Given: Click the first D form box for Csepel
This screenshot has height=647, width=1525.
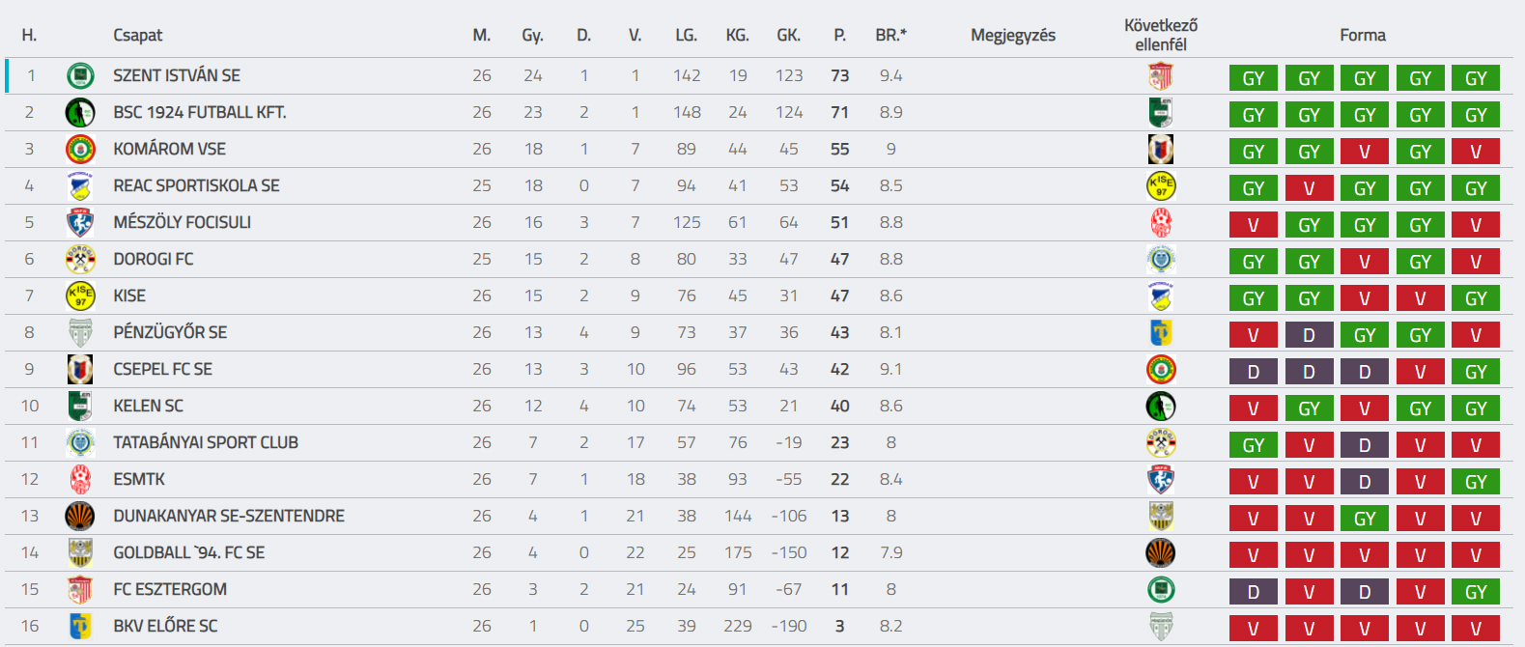Looking at the screenshot, I should [x=1254, y=372].
